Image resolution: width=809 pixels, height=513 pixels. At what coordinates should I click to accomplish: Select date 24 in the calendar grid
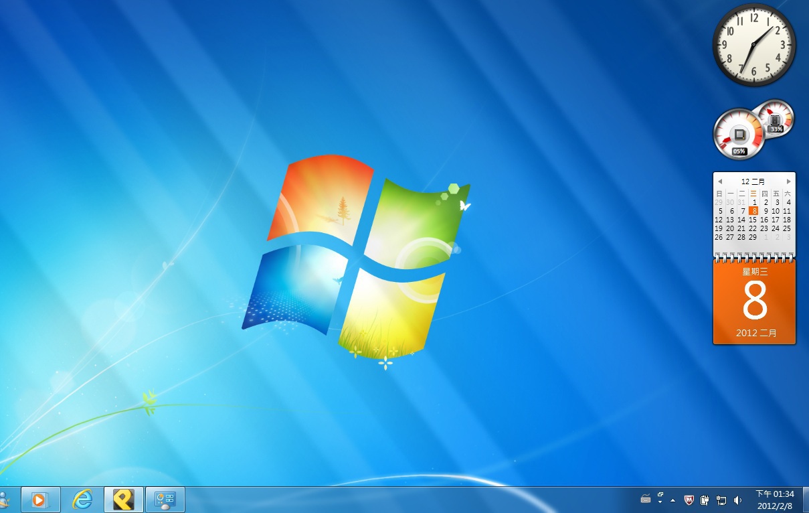tap(777, 228)
